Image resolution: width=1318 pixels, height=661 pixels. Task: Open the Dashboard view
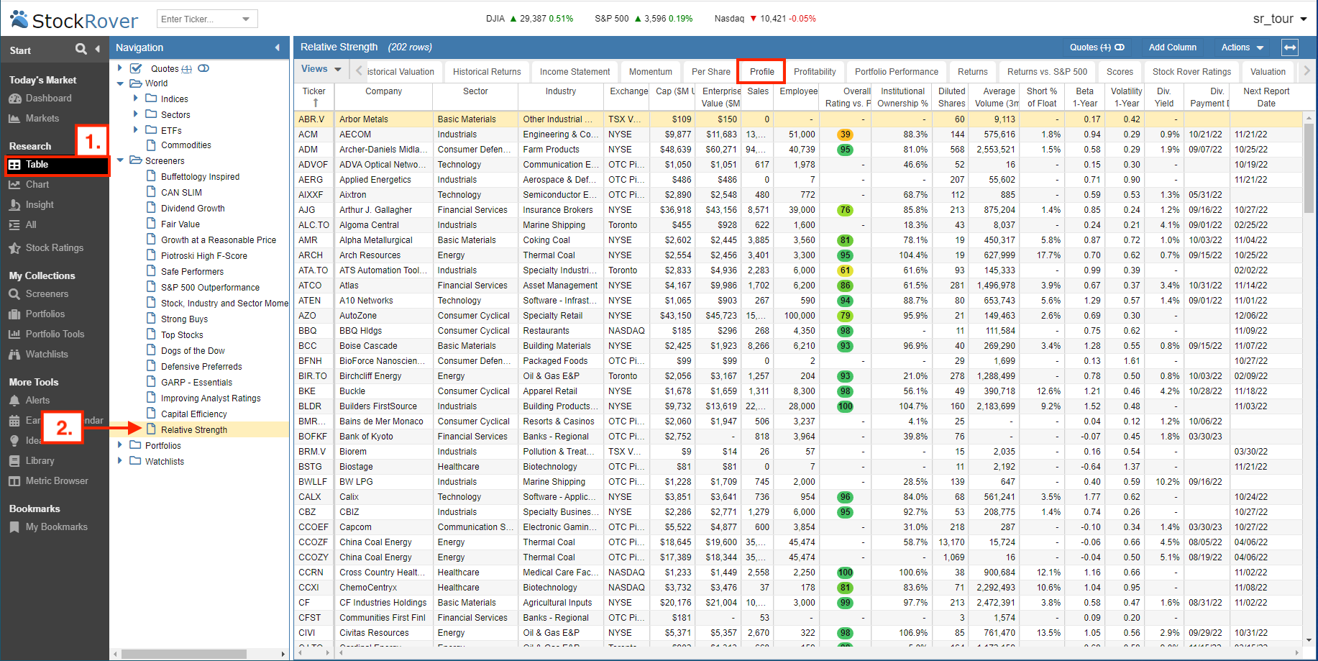click(48, 98)
